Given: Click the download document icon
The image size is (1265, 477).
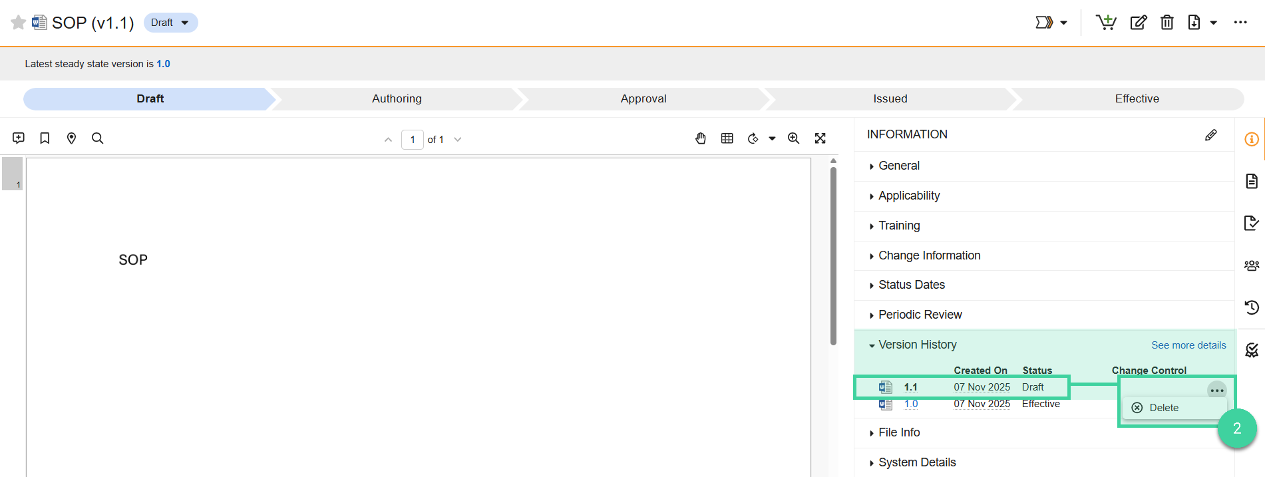Looking at the screenshot, I should tap(1194, 23).
